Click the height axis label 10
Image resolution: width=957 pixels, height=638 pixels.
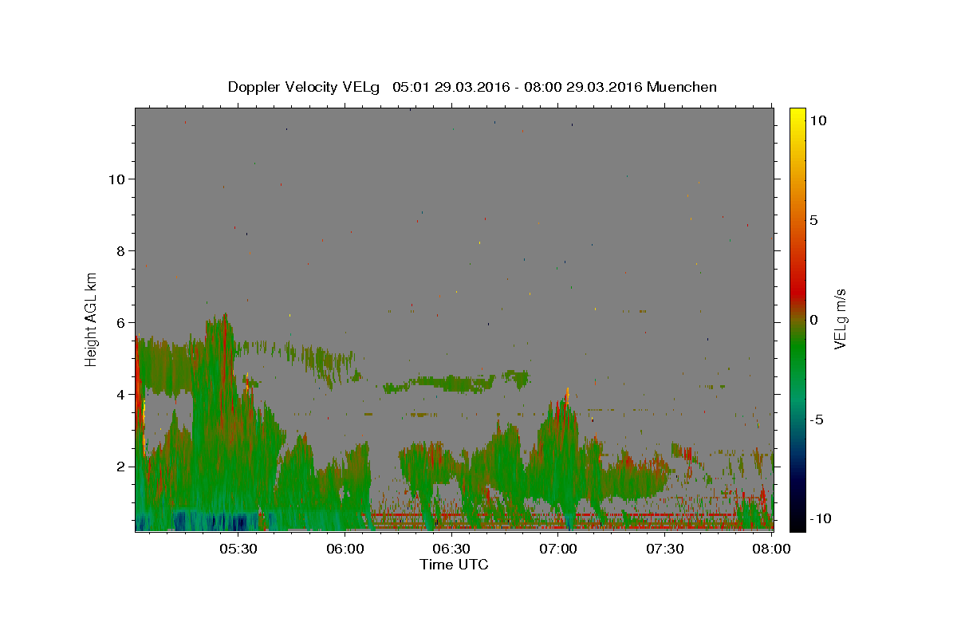click(x=115, y=179)
